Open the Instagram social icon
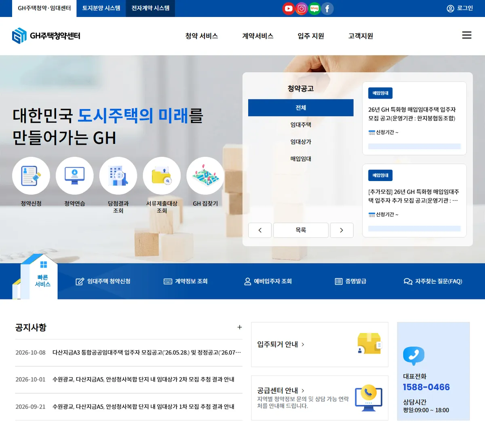 click(302, 8)
